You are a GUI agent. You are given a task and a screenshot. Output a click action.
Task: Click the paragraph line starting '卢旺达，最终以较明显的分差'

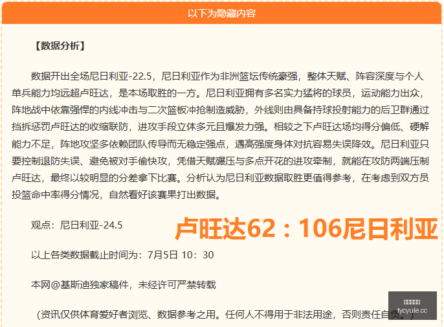(x=220, y=177)
